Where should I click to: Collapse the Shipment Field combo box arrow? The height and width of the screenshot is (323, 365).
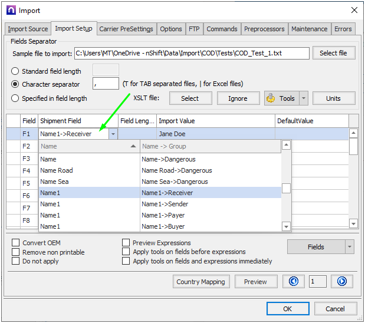(x=112, y=134)
